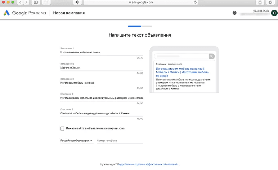This screenshot has height=170, width=278.
Task: Click the Заголовок 1 input field
Action: [102, 52]
